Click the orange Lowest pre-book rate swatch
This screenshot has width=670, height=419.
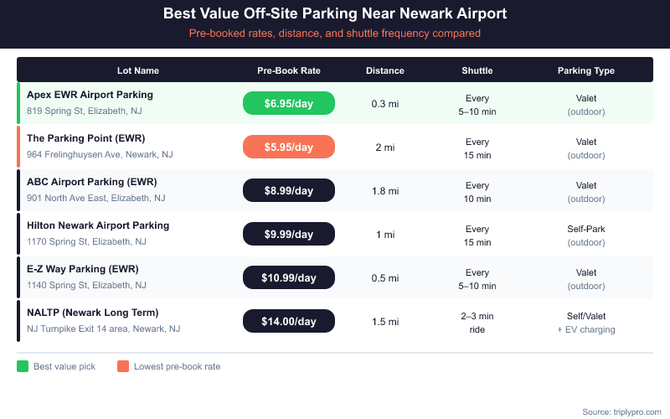(123, 366)
